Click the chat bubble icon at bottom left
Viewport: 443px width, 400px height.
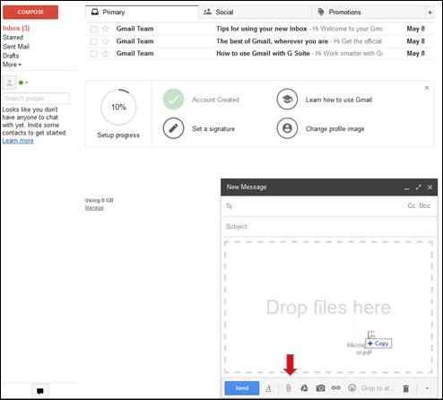pyautogui.click(x=40, y=391)
